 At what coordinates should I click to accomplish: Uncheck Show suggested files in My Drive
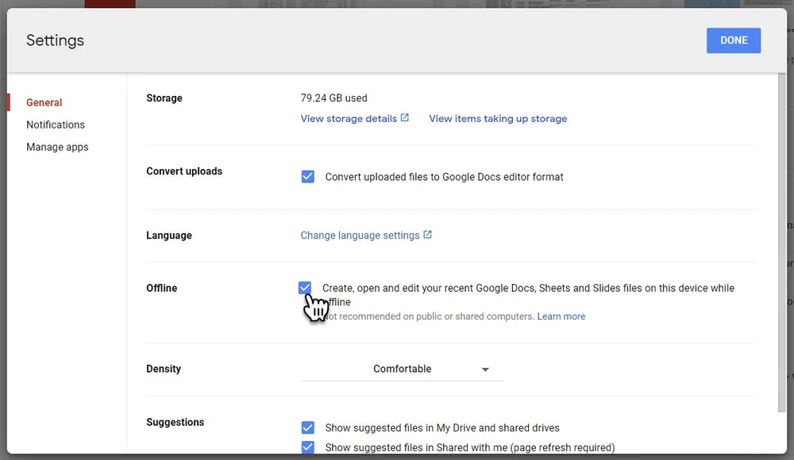click(x=307, y=427)
